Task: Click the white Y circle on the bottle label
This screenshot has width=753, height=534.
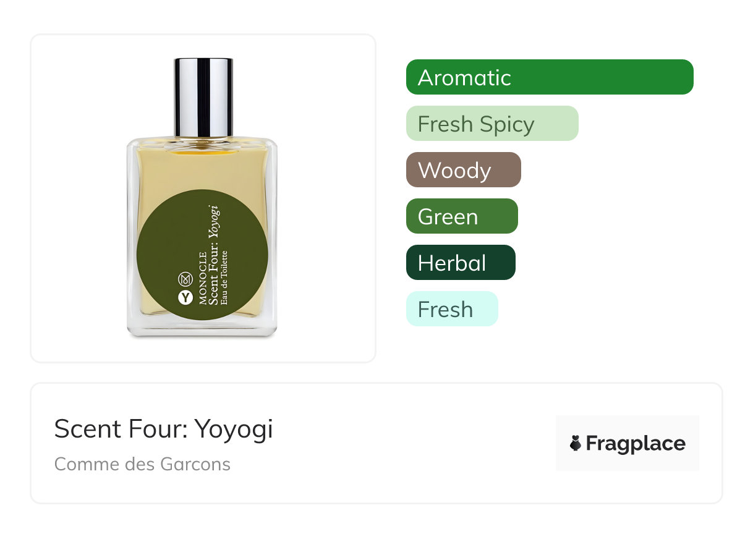Action: pos(185,297)
